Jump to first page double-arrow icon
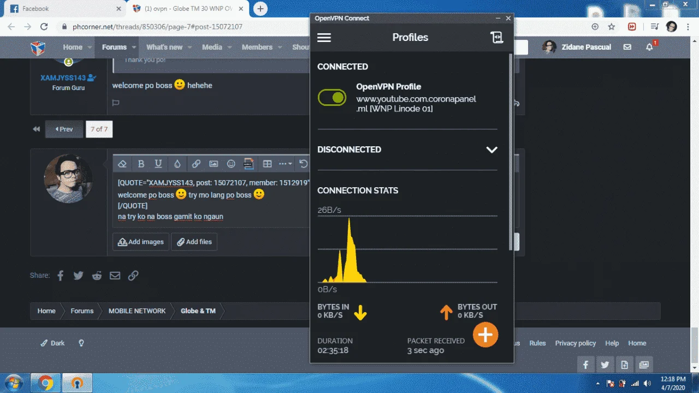 [x=37, y=129]
